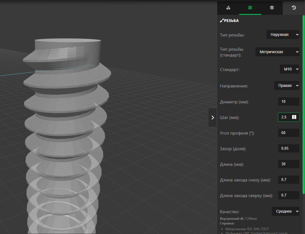This screenshot has width=305, height=234.
Task: Click the 'Длина (мм)' input field
Action: [289, 164]
